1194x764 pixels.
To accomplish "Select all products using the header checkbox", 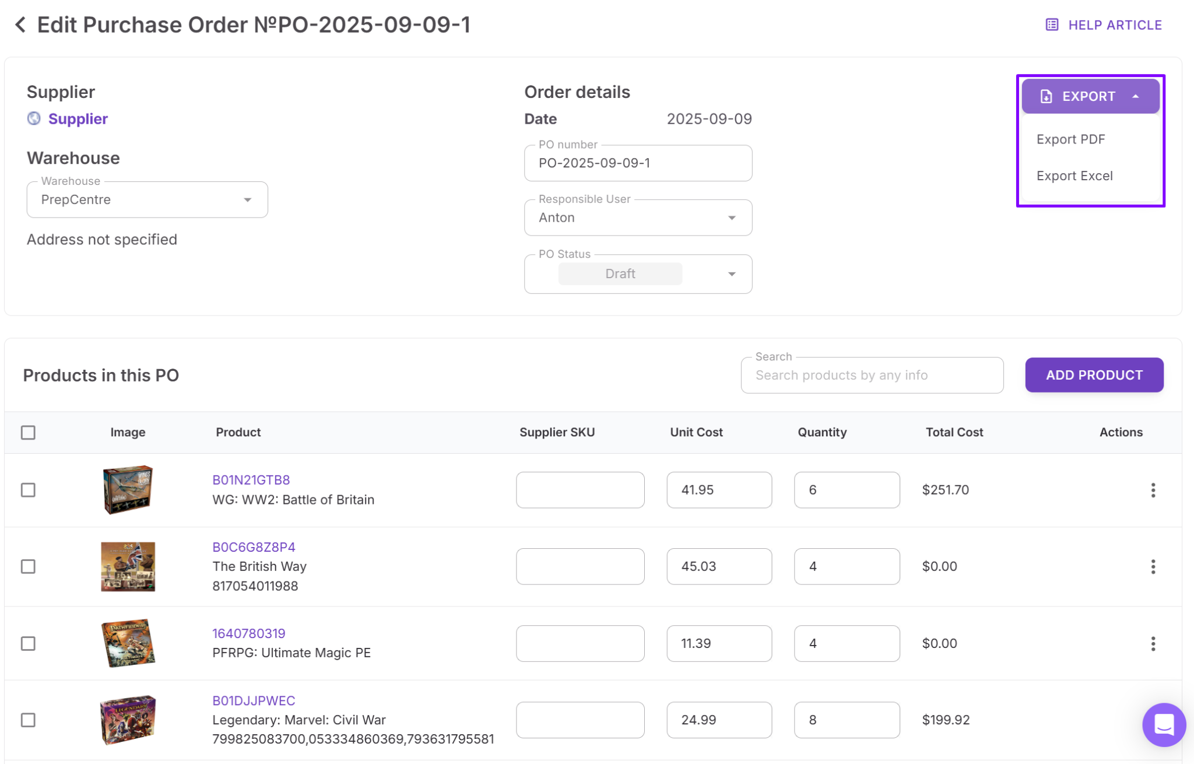I will coord(28,432).
